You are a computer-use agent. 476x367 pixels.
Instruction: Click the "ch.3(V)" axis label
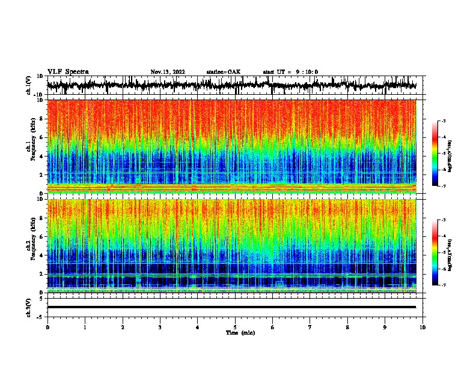pyautogui.click(x=29, y=308)
